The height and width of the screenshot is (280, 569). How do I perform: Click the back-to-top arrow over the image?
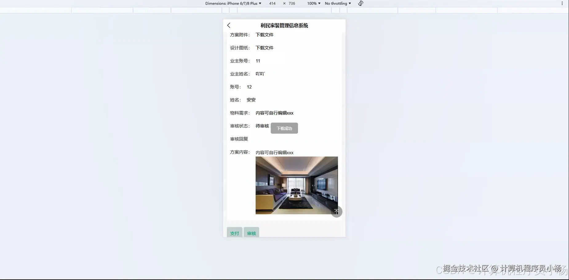point(336,211)
